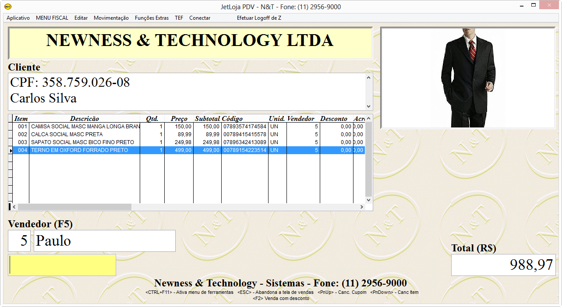The image size is (562, 307).
Task: Open the Funções Extras menu
Action: pos(152,18)
